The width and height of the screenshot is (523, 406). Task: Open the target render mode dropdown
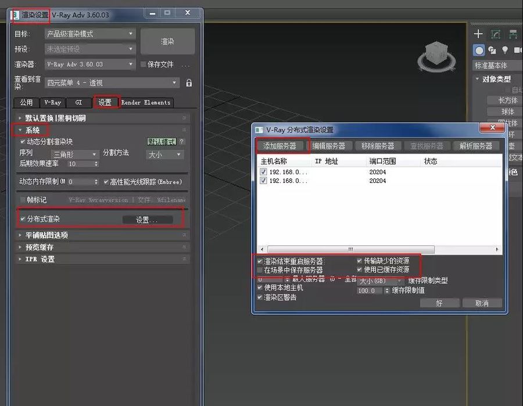click(x=90, y=34)
